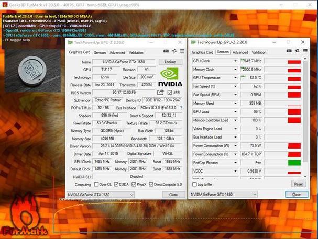Click the Reset button in Sensors window
Screen dimensions: 318x239
click(x=298, y=184)
